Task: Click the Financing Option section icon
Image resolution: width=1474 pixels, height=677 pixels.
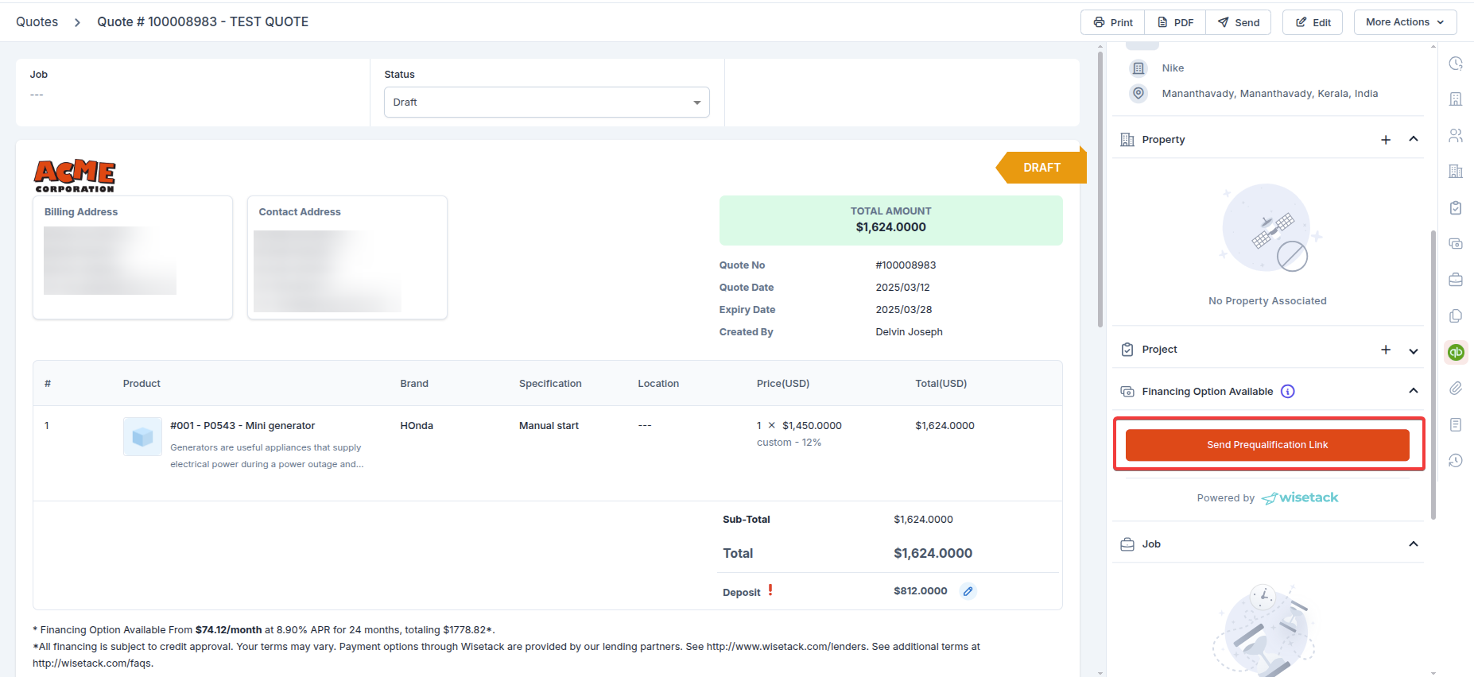Action: click(1127, 391)
